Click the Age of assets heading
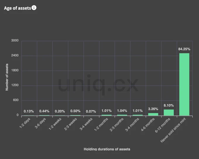 pos(18,8)
